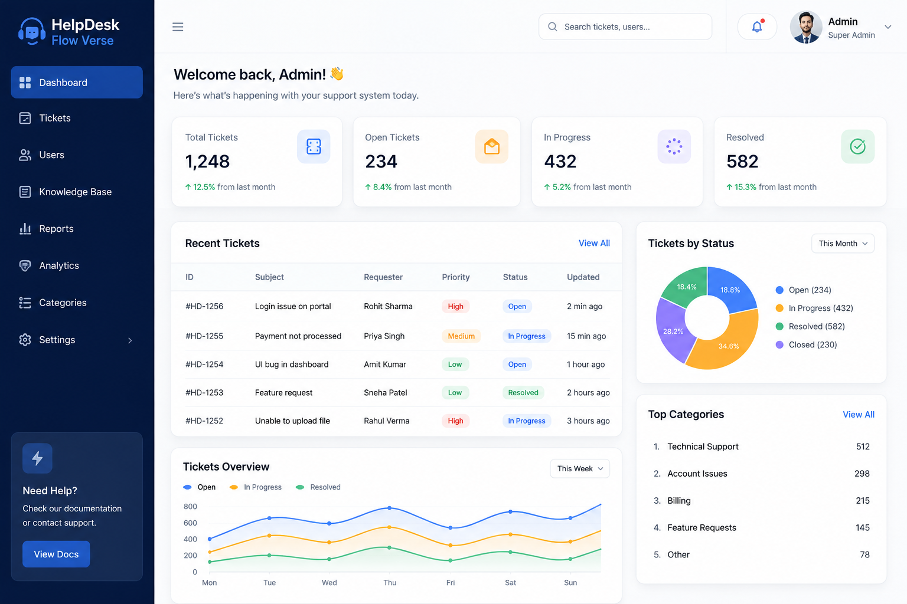Click the View Docs button

(56, 554)
